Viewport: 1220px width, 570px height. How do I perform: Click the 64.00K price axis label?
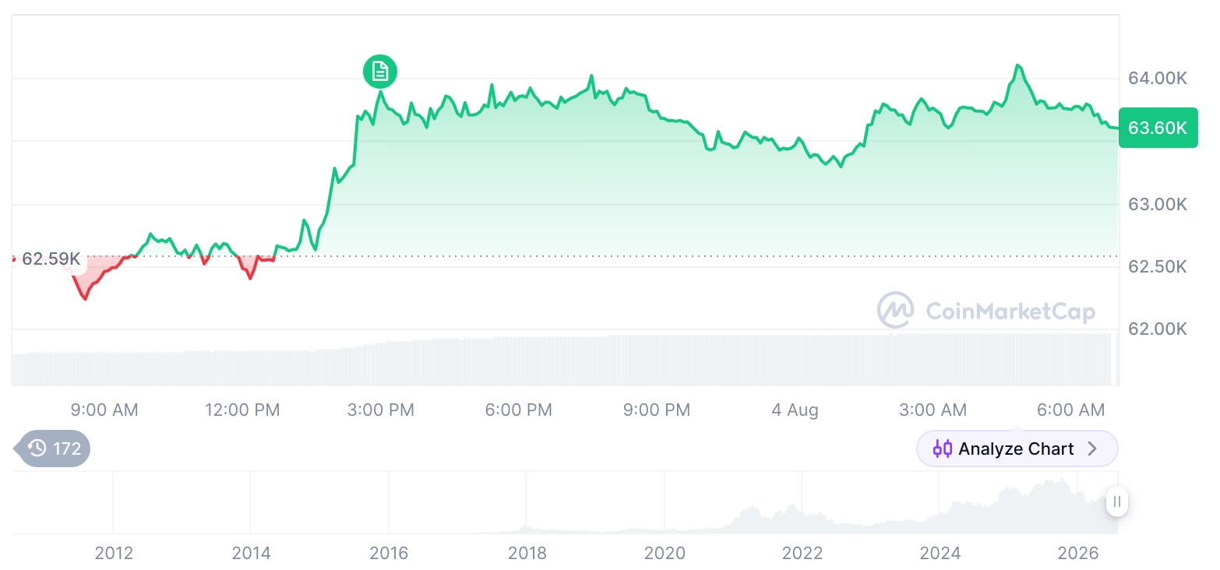[1158, 78]
